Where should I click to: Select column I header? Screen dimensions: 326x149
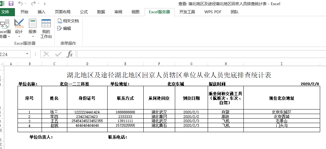point(282,64)
